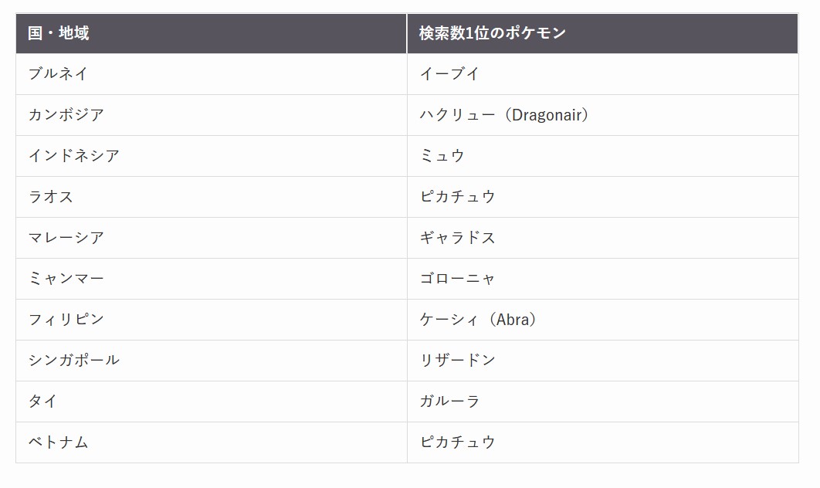Click the ミュウ cell

pyautogui.click(x=442, y=156)
